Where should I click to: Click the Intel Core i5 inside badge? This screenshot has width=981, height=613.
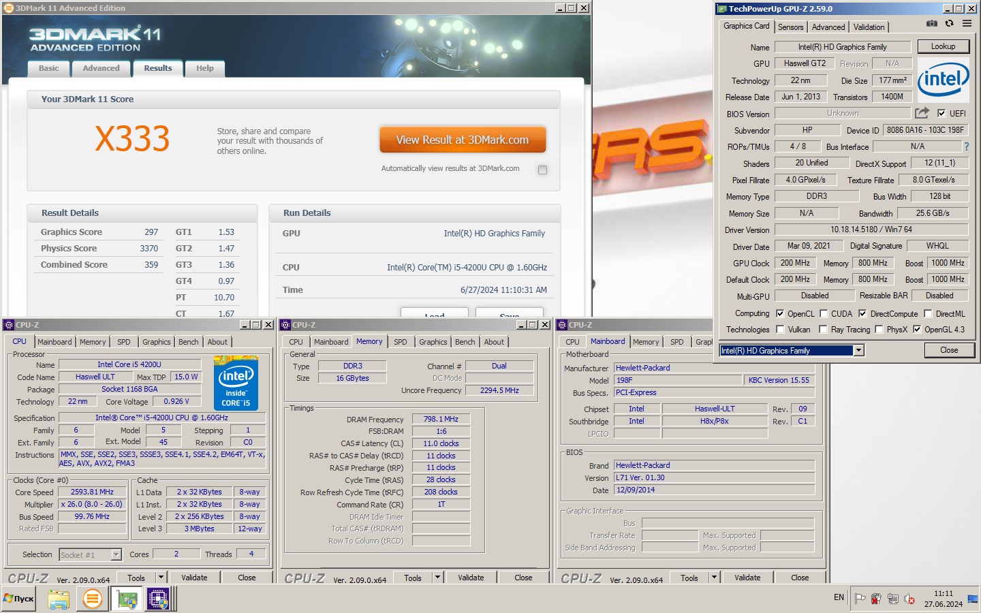pyautogui.click(x=236, y=383)
